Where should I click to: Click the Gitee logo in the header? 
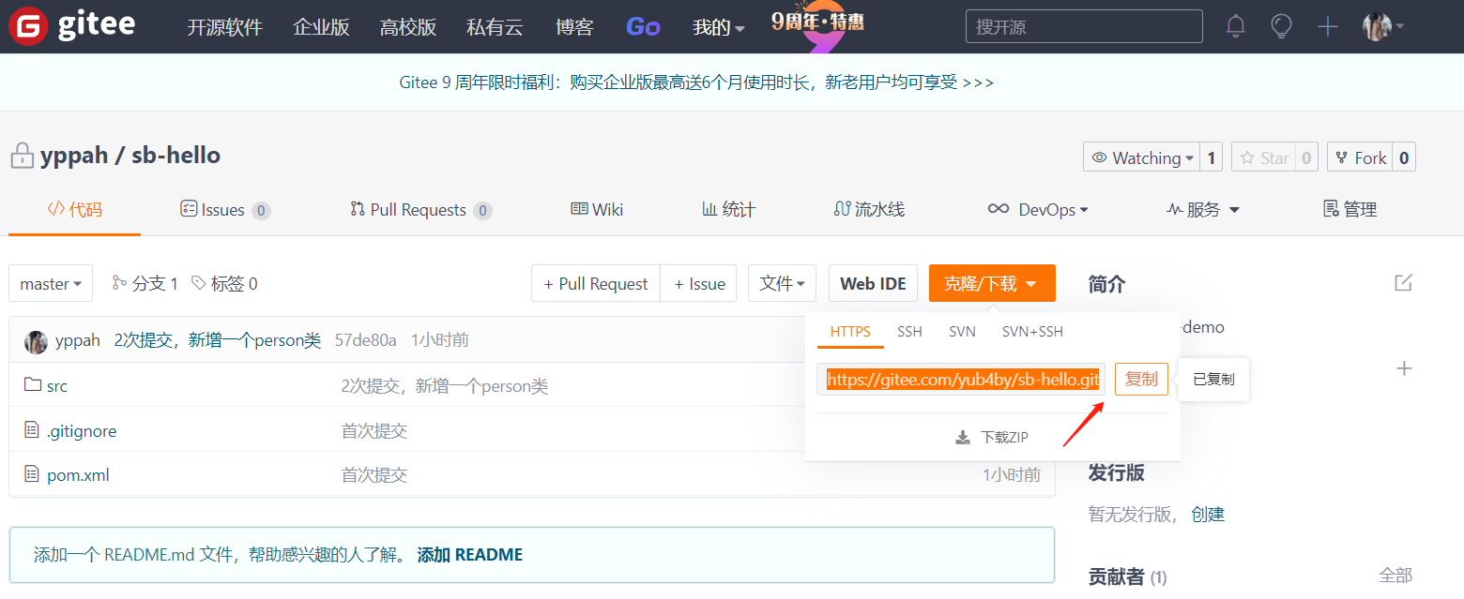coord(72,26)
